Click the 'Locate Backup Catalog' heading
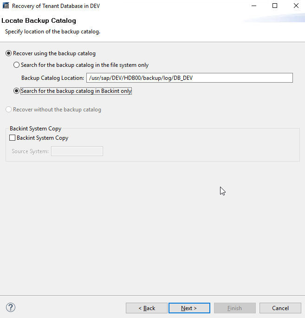This screenshot has width=305, height=318. (39, 21)
